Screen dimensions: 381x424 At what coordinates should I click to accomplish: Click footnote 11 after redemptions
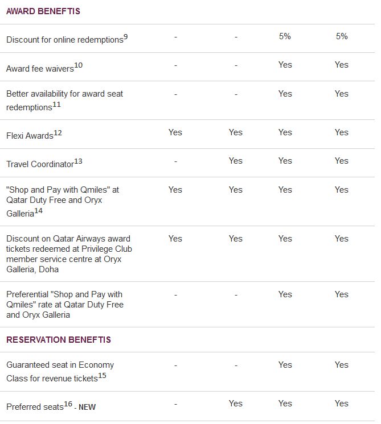tap(56, 105)
